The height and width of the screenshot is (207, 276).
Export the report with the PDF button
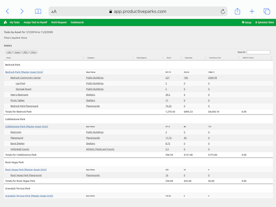coord(25,52)
